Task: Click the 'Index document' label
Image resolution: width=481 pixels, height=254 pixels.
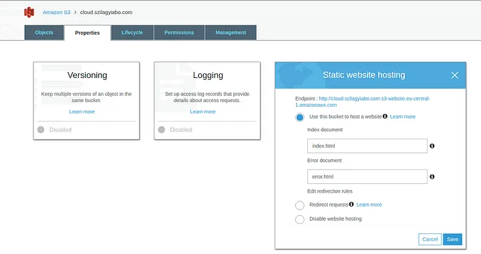Action: 325,130
